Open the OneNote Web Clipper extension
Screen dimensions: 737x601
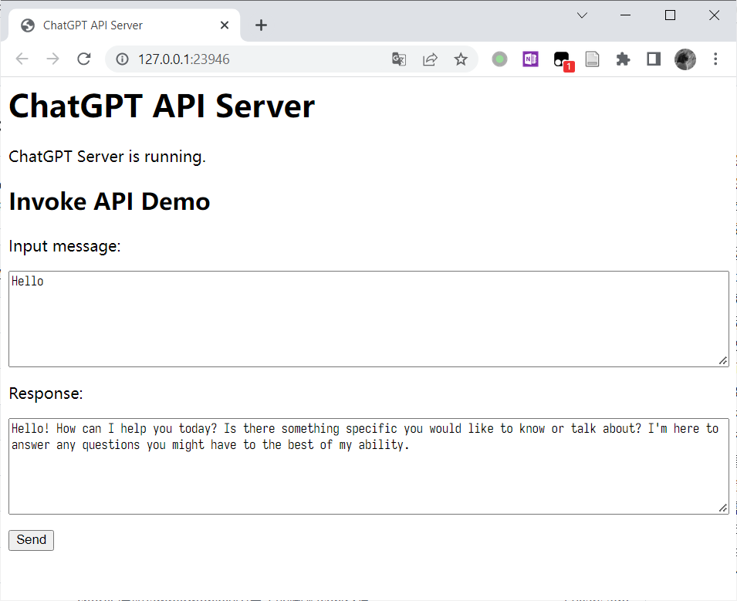[x=530, y=59]
